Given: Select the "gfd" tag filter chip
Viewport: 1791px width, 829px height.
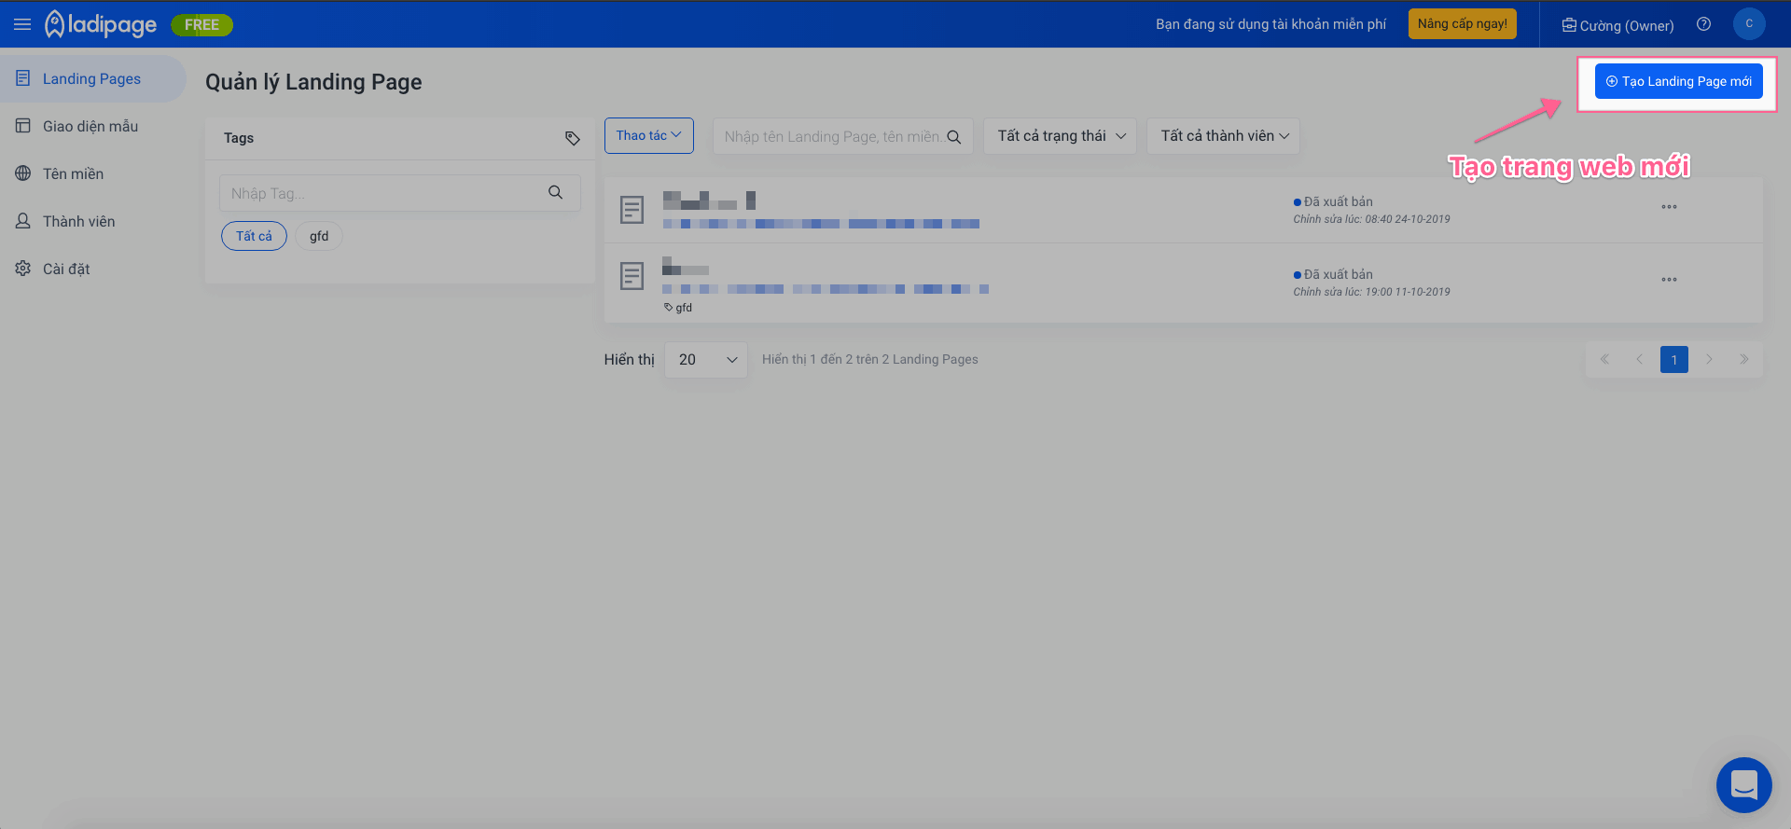Looking at the screenshot, I should click(x=319, y=236).
